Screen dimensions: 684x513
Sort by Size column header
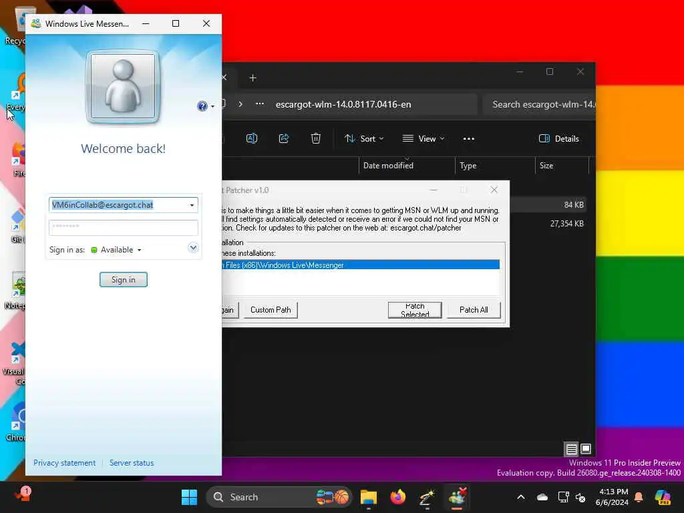point(562,166)
